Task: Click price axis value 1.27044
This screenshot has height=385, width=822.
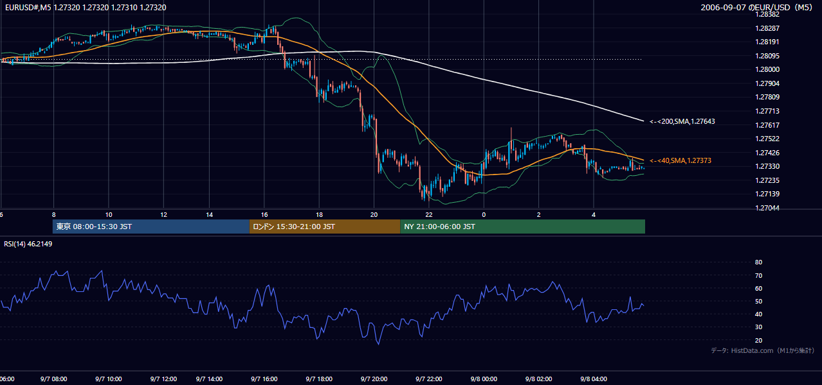Action: point(767,208)
